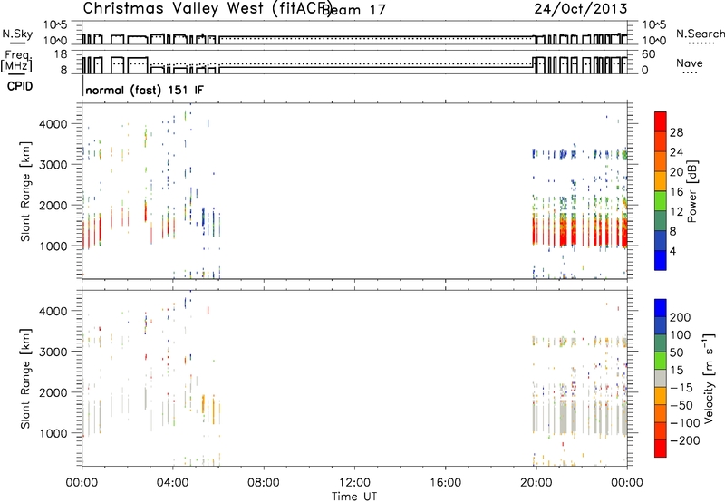Click the 'Nave' legend label
The height and width of the screenshot is (502, 725).
click(689, 63)
